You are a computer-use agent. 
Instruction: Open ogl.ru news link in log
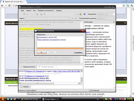[x=67, y=71]
